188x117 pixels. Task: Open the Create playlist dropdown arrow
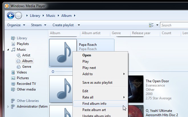click(79, 25)
